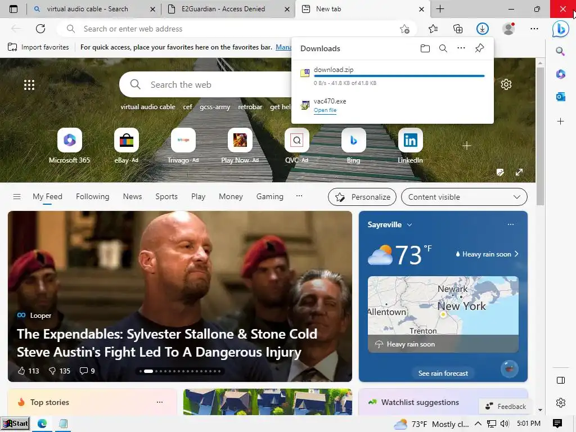This screenshot has height=432, width=576.
Task: Toggle the Downloads toolbar icon
Action: pos(482,29)
